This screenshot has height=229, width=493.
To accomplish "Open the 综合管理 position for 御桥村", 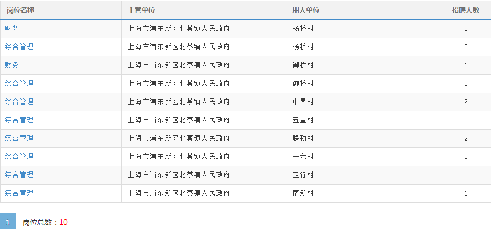I will tap(19, 84).
